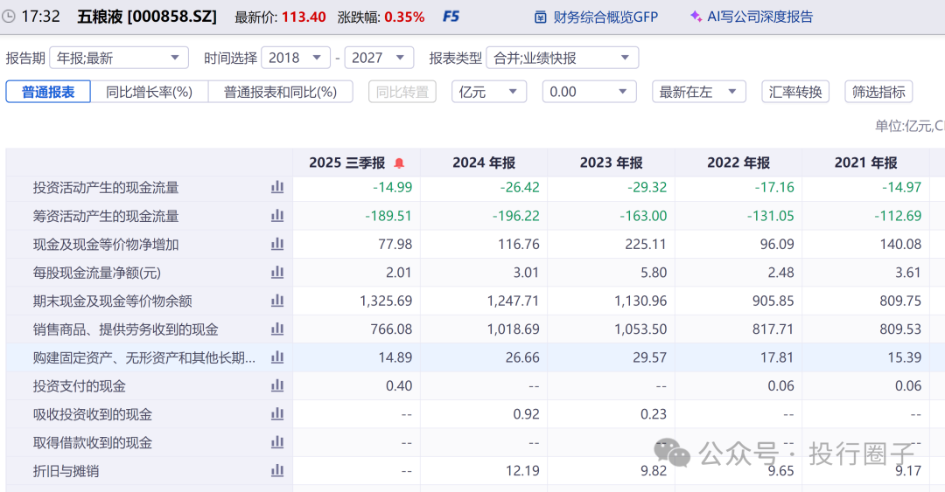Open the 0.00 decimal format dropdown
945x492 pixels.
[590, 92]
